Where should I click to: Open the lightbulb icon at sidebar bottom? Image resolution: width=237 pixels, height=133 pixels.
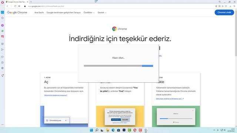[x=3, y=75]
